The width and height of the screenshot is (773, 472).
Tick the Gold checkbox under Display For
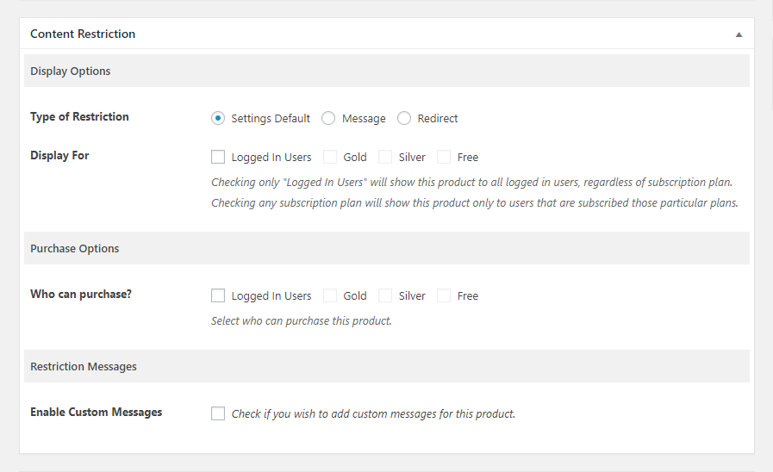coord(330,157)
